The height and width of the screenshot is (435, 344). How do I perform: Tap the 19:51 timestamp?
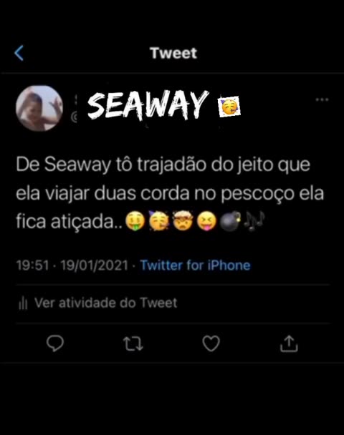[x=32, y=265]
